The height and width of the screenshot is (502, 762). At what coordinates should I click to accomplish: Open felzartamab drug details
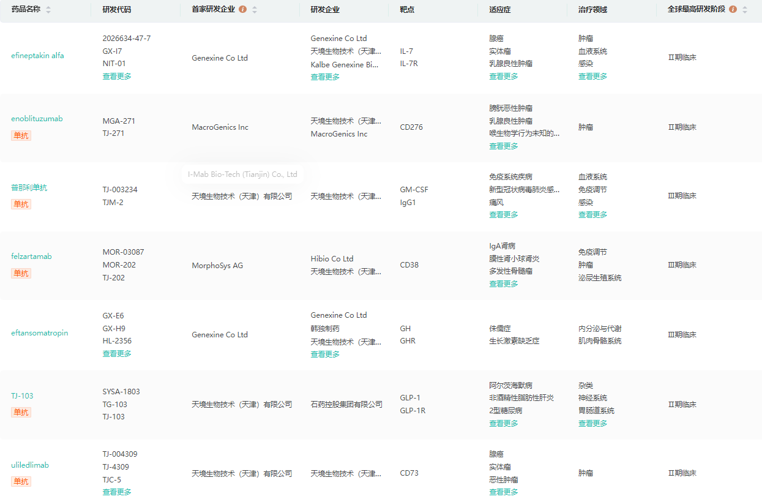pos(31,257)
